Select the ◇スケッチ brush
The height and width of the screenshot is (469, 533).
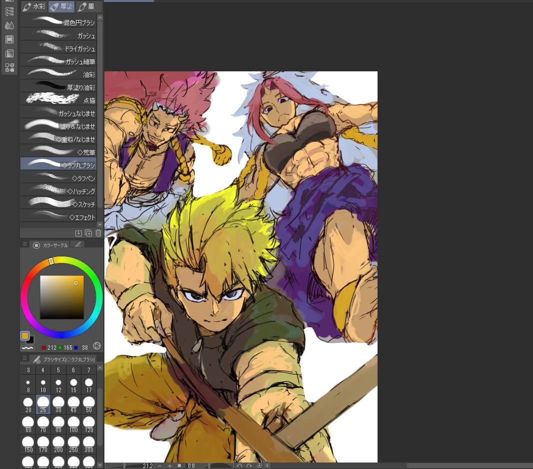point(58,203)
